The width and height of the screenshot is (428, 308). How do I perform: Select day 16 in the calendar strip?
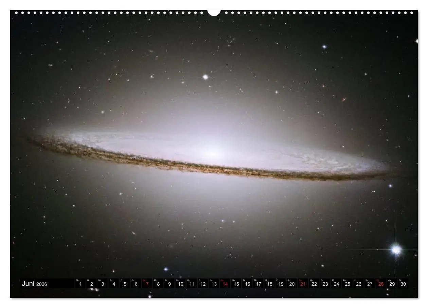(247, 284)
